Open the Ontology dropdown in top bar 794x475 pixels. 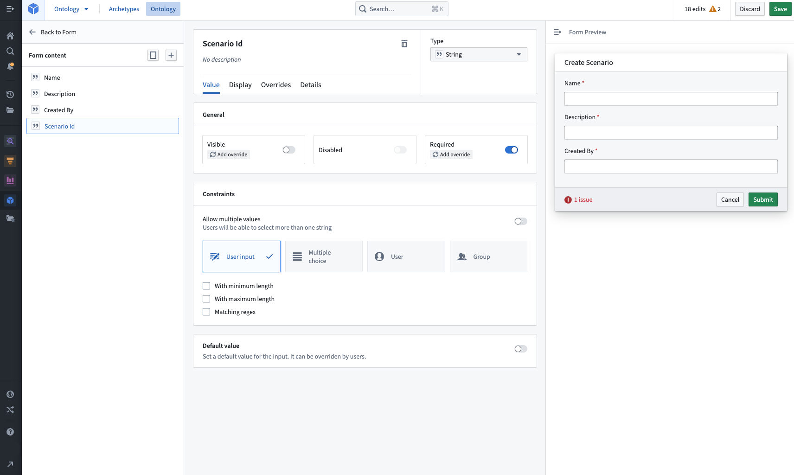[71, 9]
